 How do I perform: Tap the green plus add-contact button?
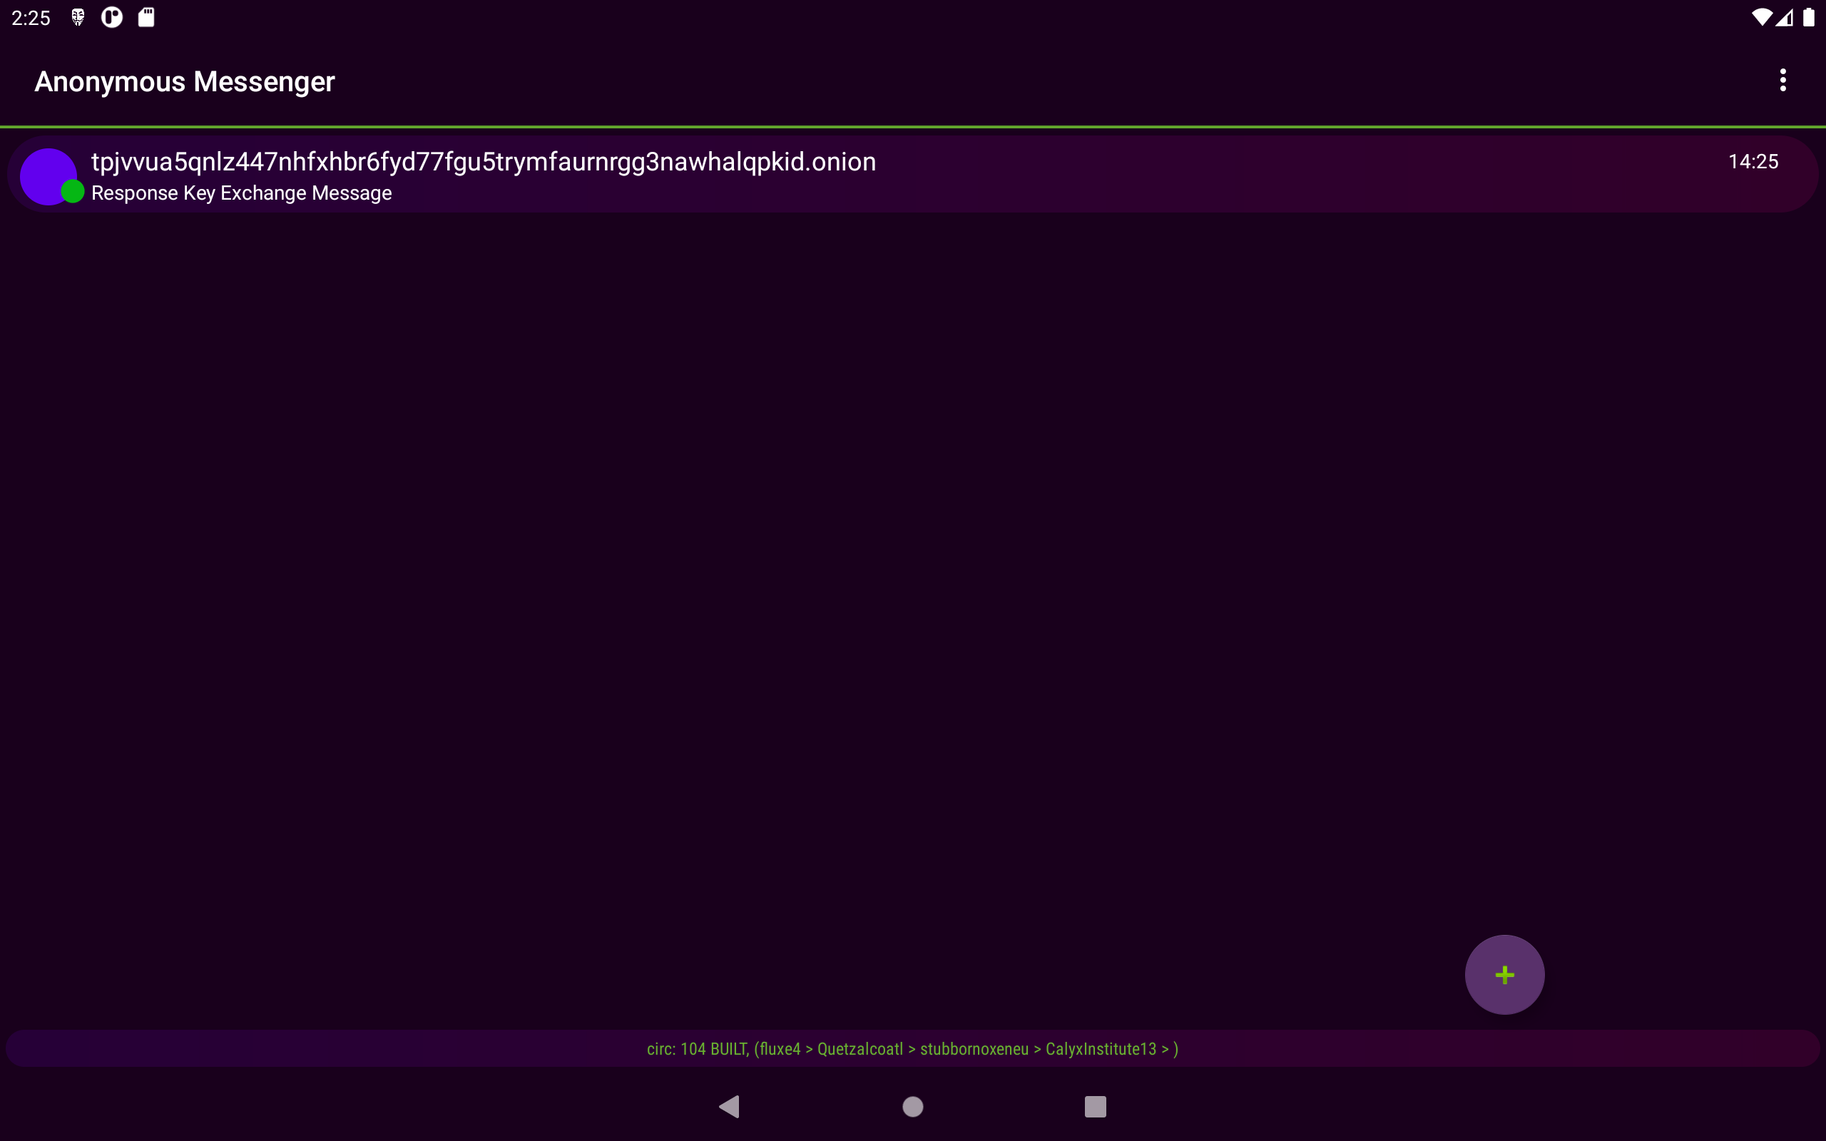(1504, 974)
